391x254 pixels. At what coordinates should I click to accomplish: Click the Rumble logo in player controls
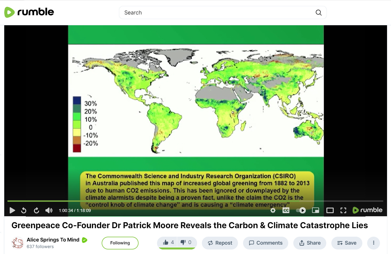[x=367, y=210]
